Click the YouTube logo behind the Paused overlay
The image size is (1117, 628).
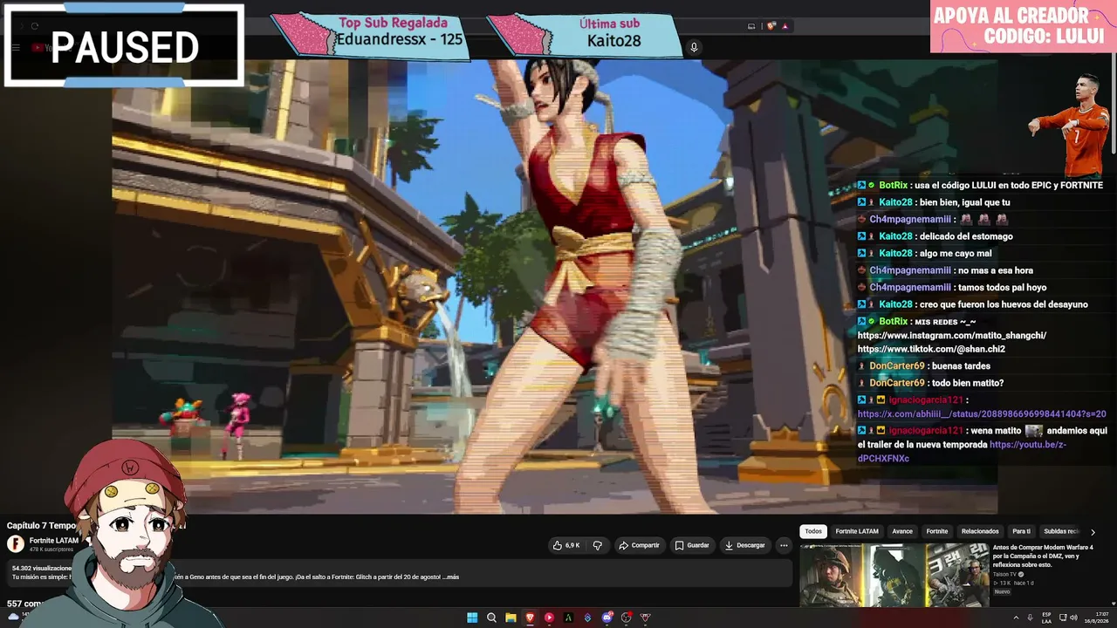click(51, 47)
